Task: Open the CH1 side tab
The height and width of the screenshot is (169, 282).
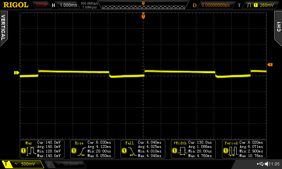Action: tap(278, 26)
